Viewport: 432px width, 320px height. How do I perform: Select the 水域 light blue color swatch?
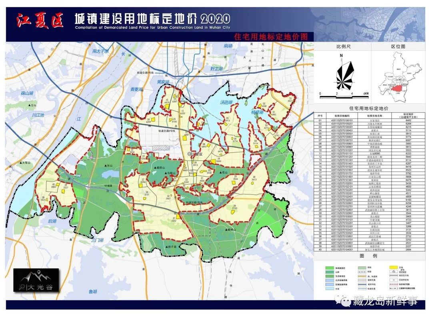click(x=330, y=288)
